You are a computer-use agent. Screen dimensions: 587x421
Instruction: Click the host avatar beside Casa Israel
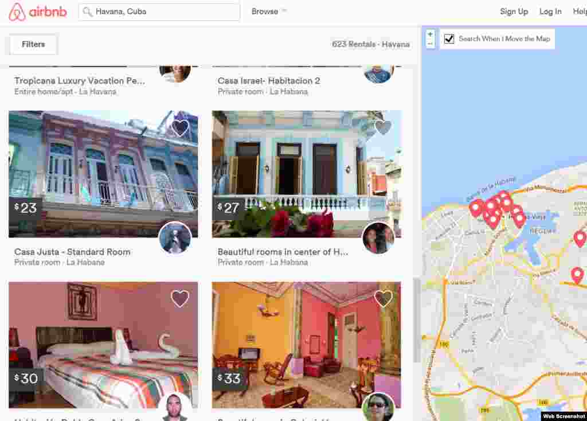click(x=379, y=73)
